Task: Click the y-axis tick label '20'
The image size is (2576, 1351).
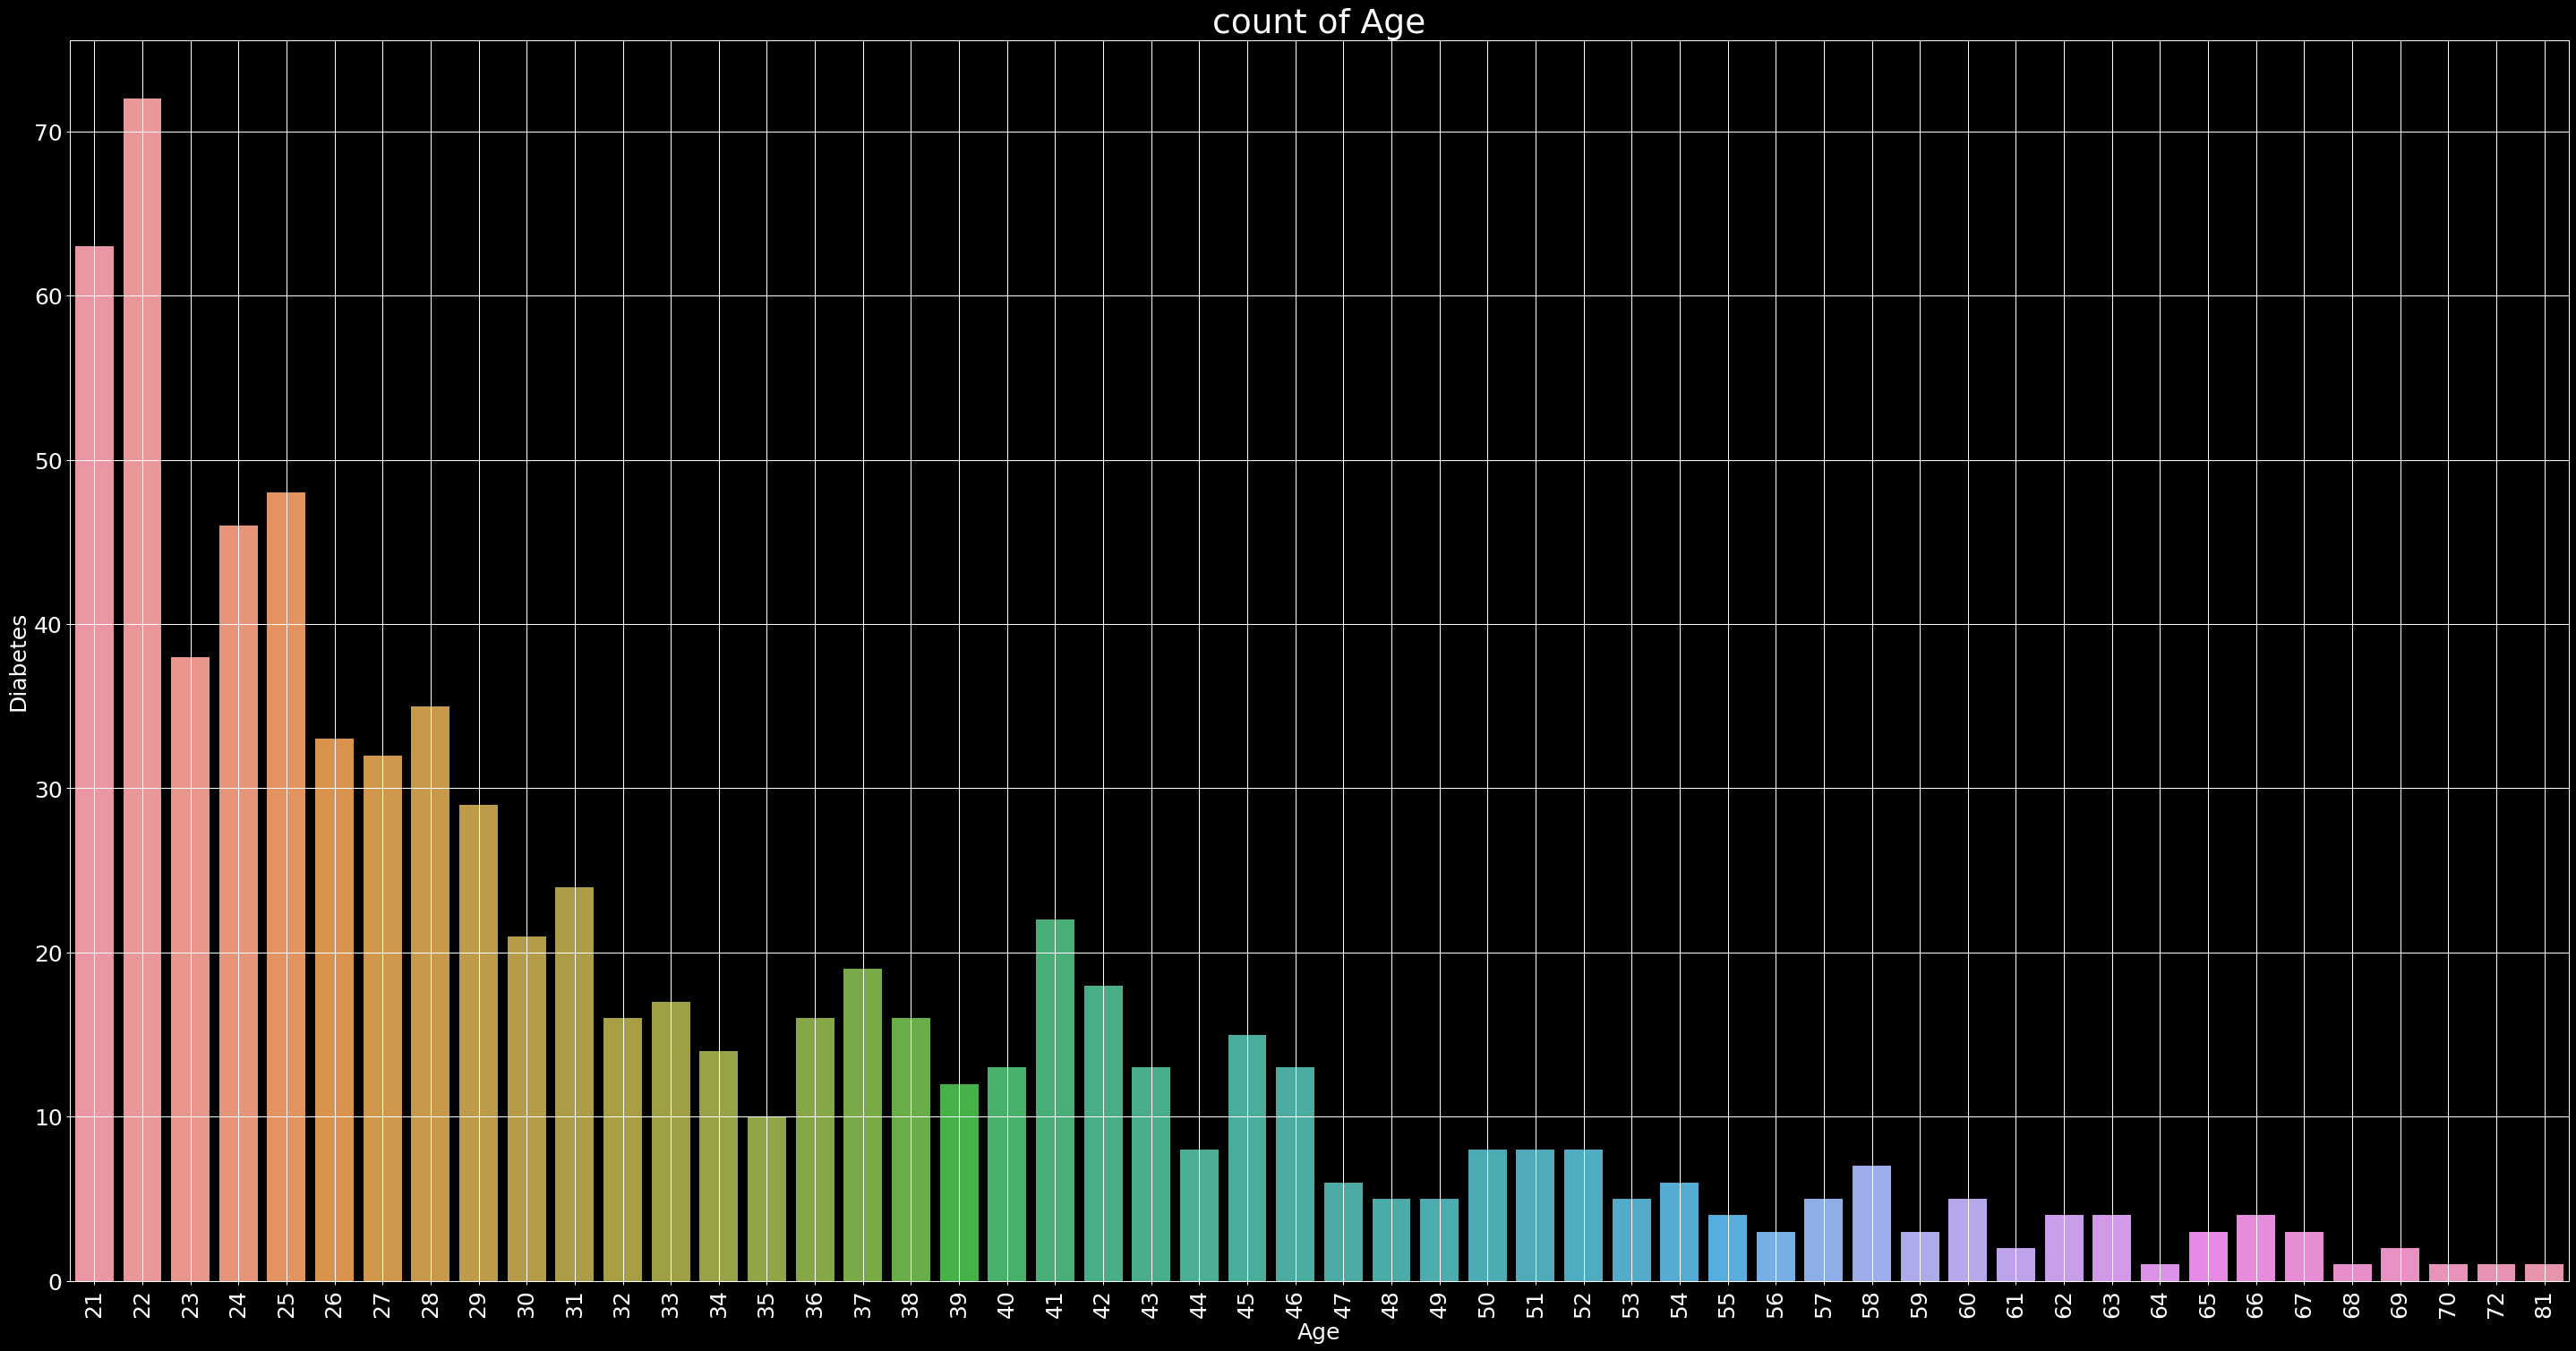Action: tap(50, 953)
